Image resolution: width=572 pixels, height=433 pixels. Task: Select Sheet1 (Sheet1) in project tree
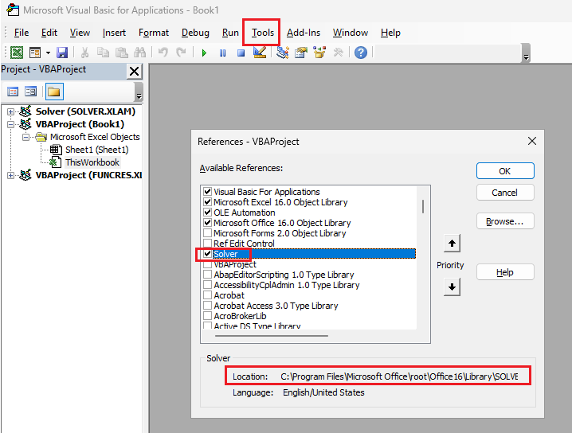[96, 150]
